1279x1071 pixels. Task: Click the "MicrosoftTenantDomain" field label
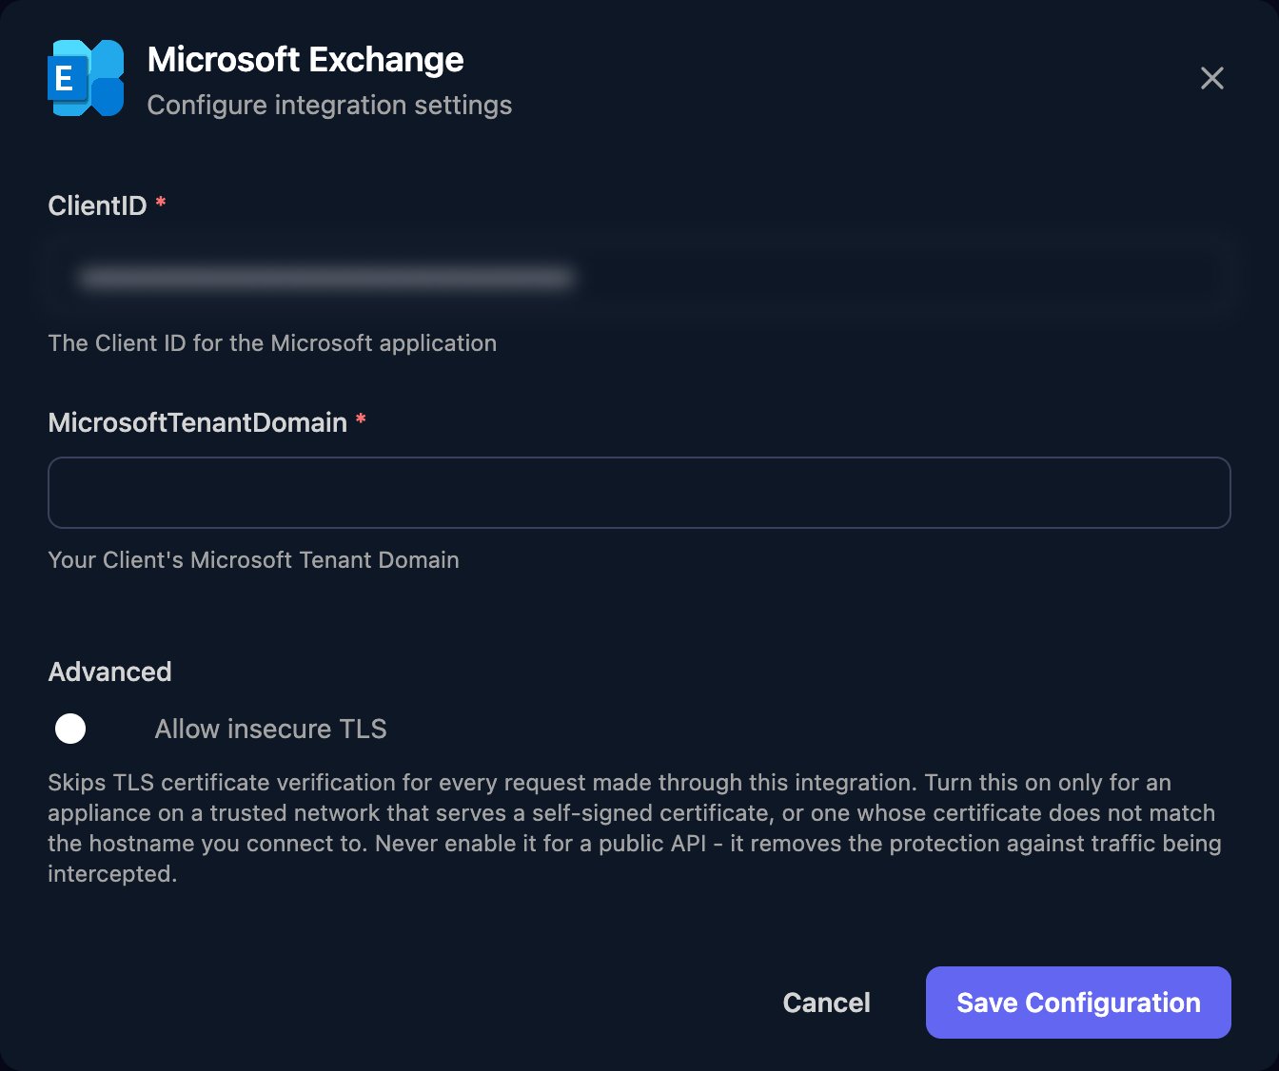[198, 422]
